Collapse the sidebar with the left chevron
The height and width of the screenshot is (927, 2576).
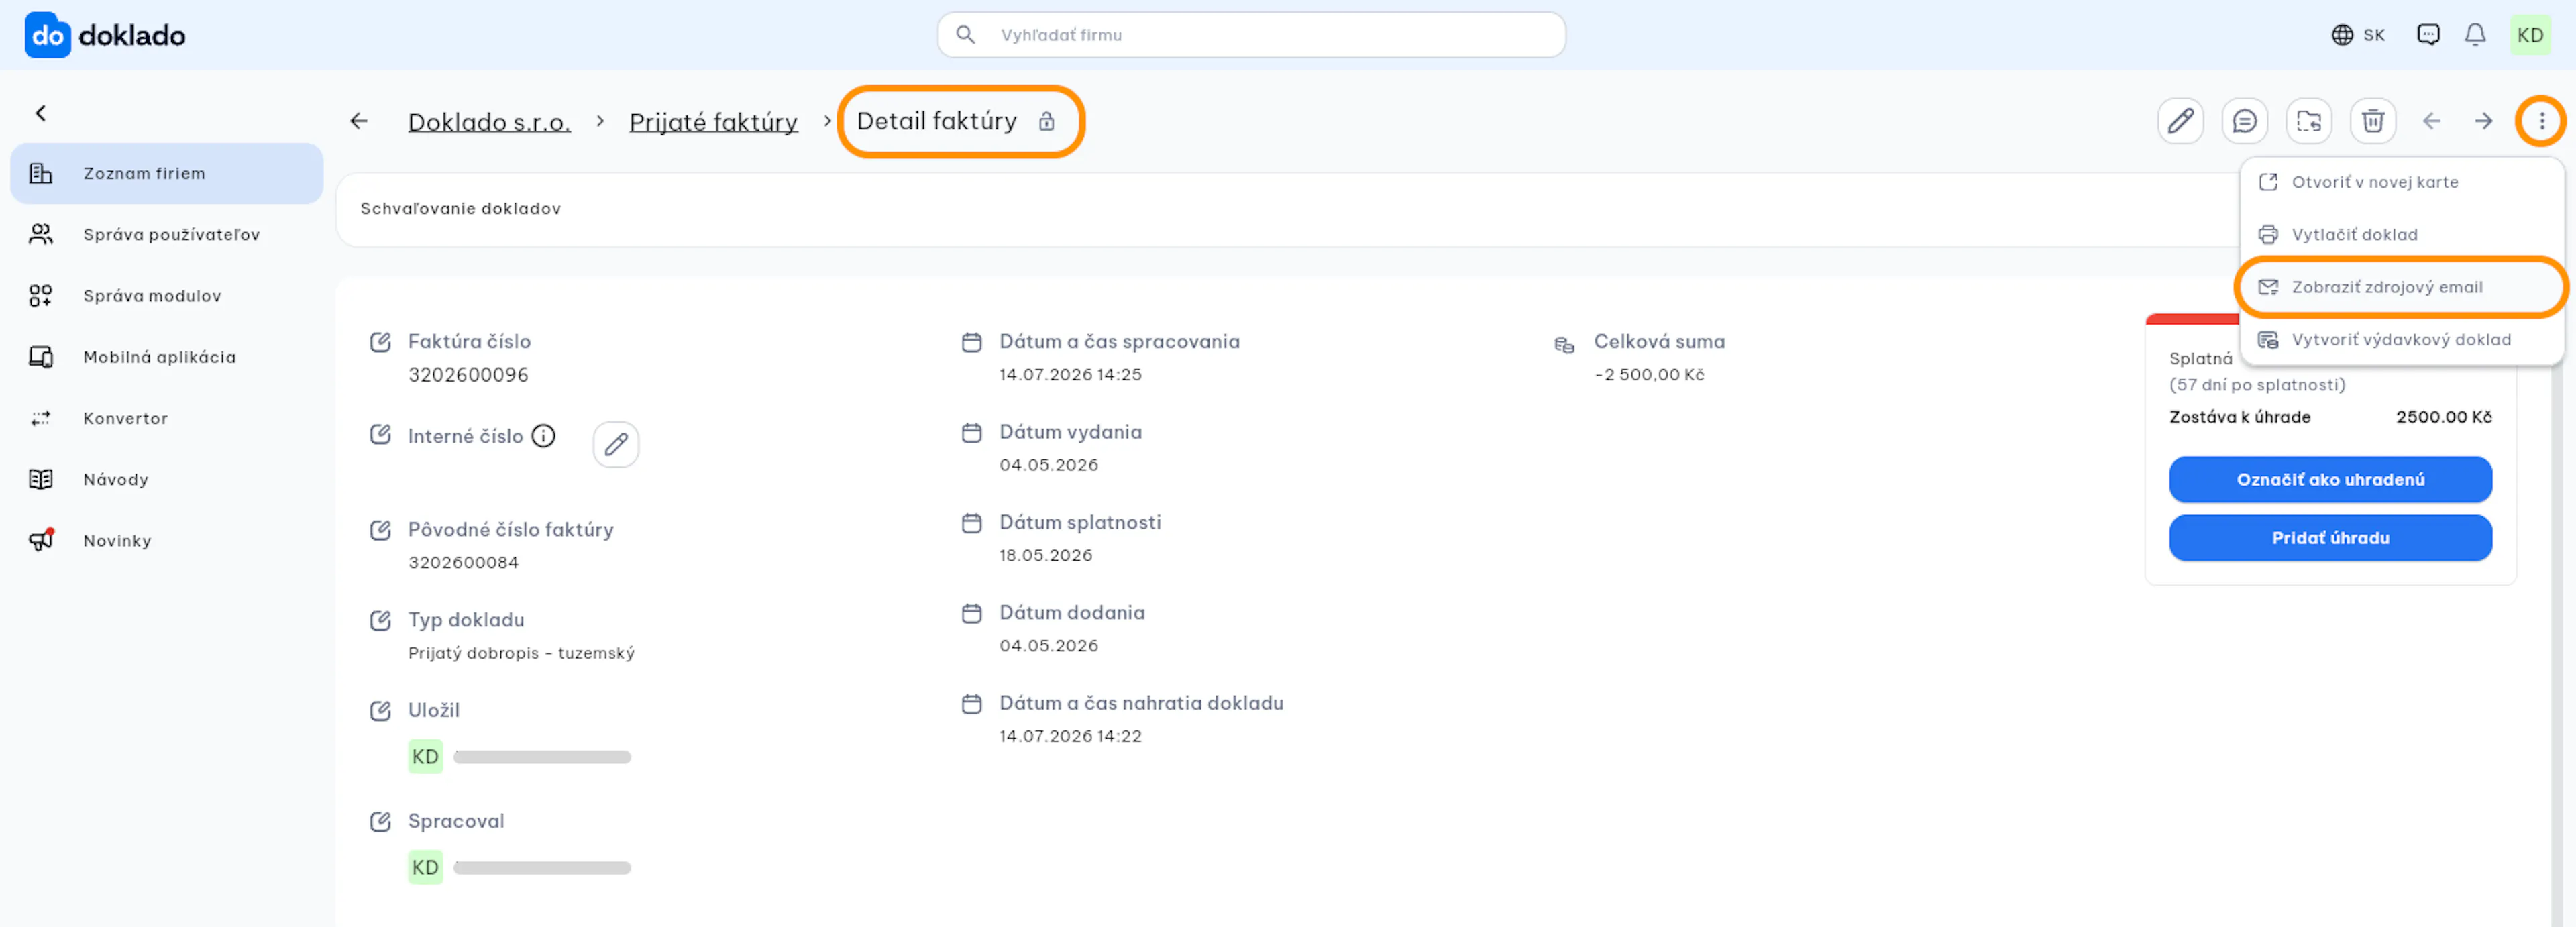(x=41, y=113)
